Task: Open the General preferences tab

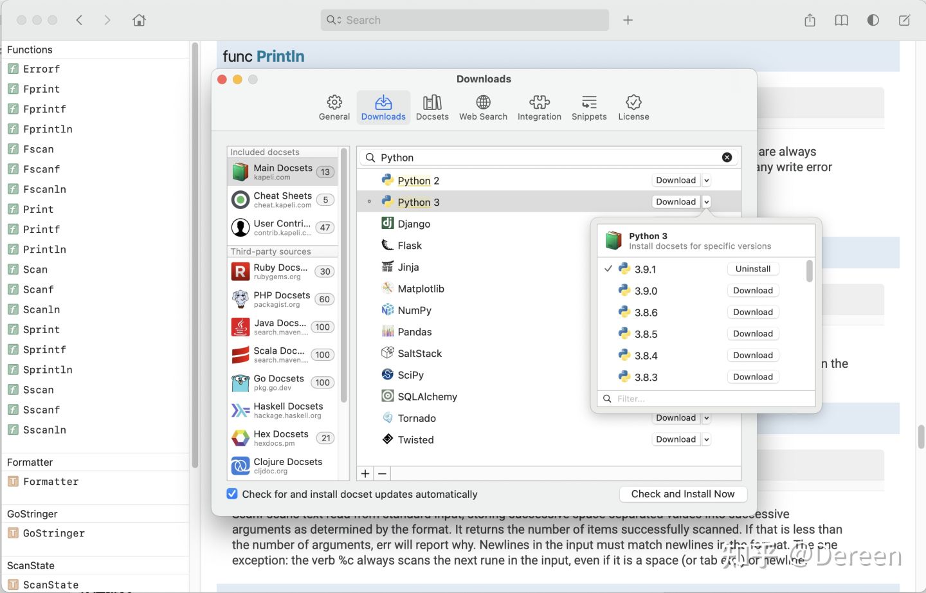Action: tap(334, 107)
